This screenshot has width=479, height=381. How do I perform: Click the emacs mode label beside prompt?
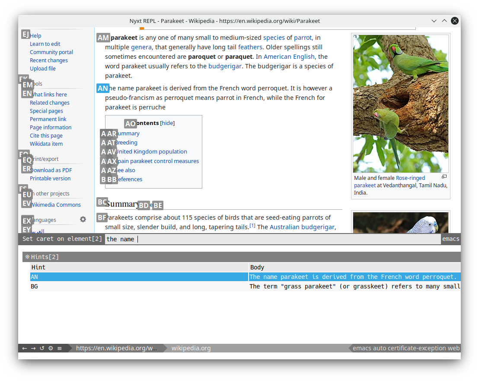click(450, 239)
